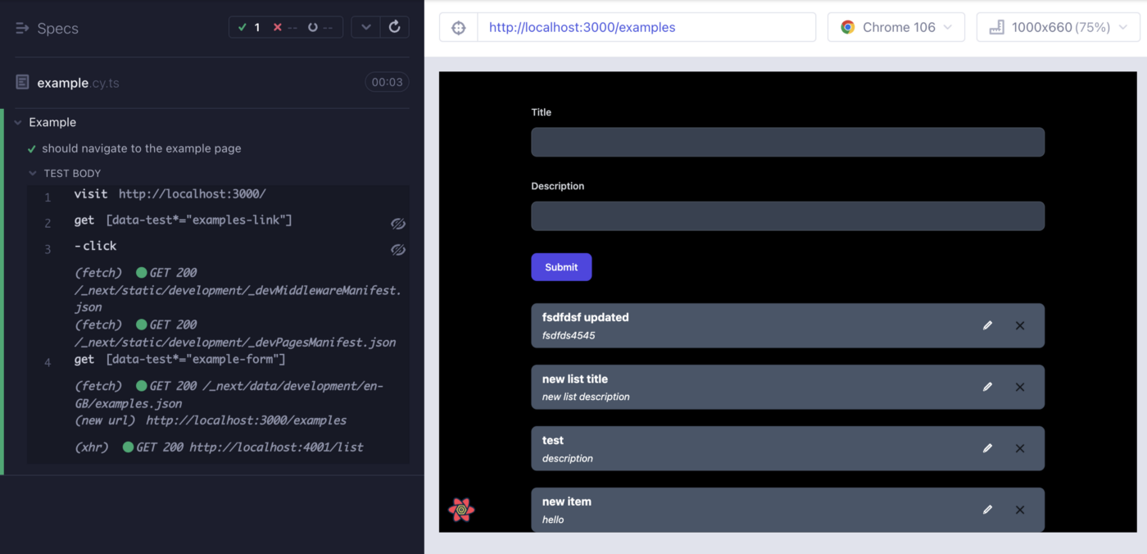This screenshot has height=554, width=1147.
Task: Click pencil icon on 'new item' row
Action: click(x=987, y=510)
